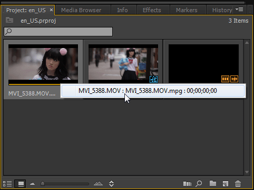The image size is (254, 190).
Task: Close the Project: en_US tab
Action: 51,10
